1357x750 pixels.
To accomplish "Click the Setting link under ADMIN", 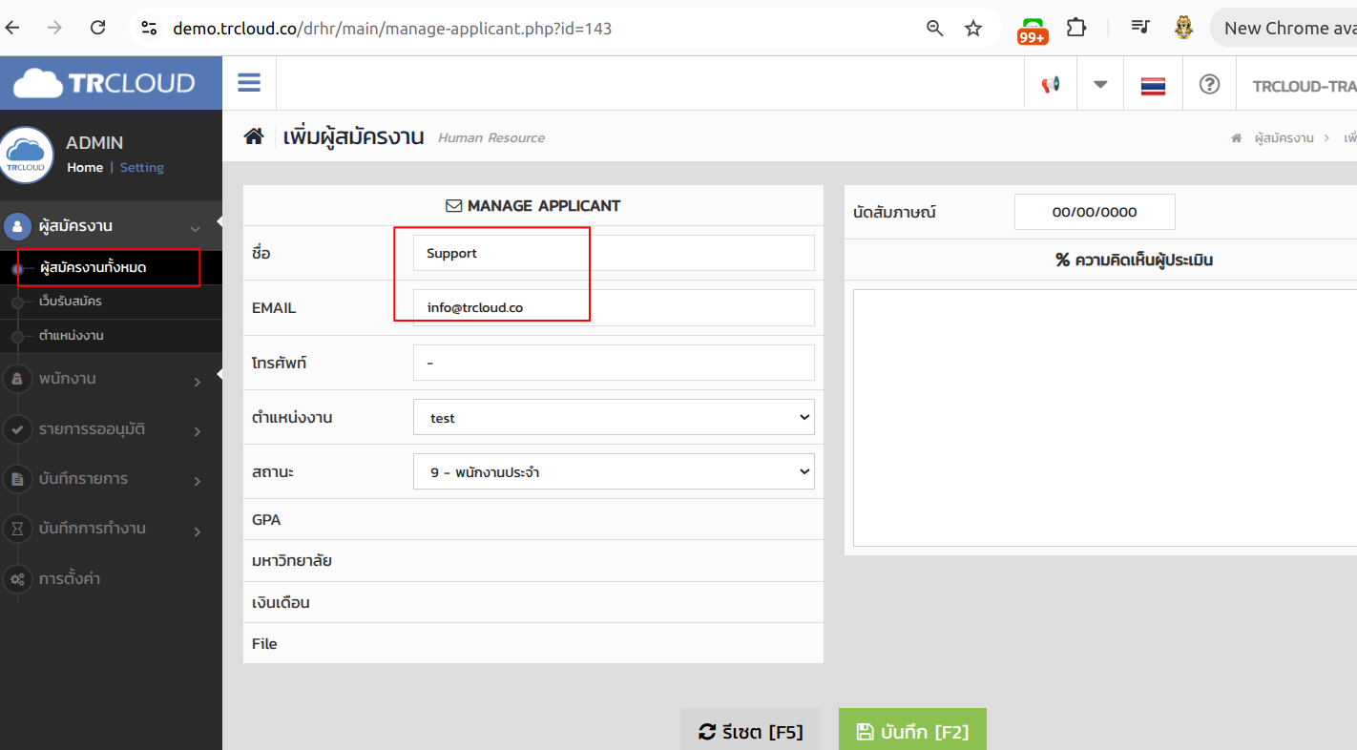I will pyautogui.click(x=141, y=167).
